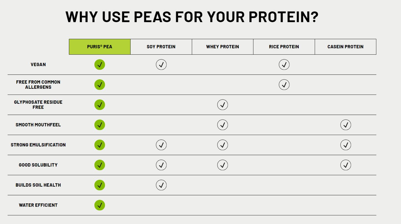Click Soy Protein's Builds Soil Health checkmark
Viewport: 401px width, 224px height.
[x=161, y=185]
